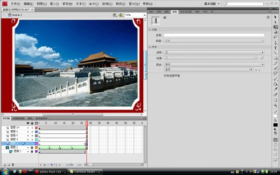Viewport: 280px width, 175px height.
Task: Toggle lock dot of layer 6
Action: click(32, 132)
